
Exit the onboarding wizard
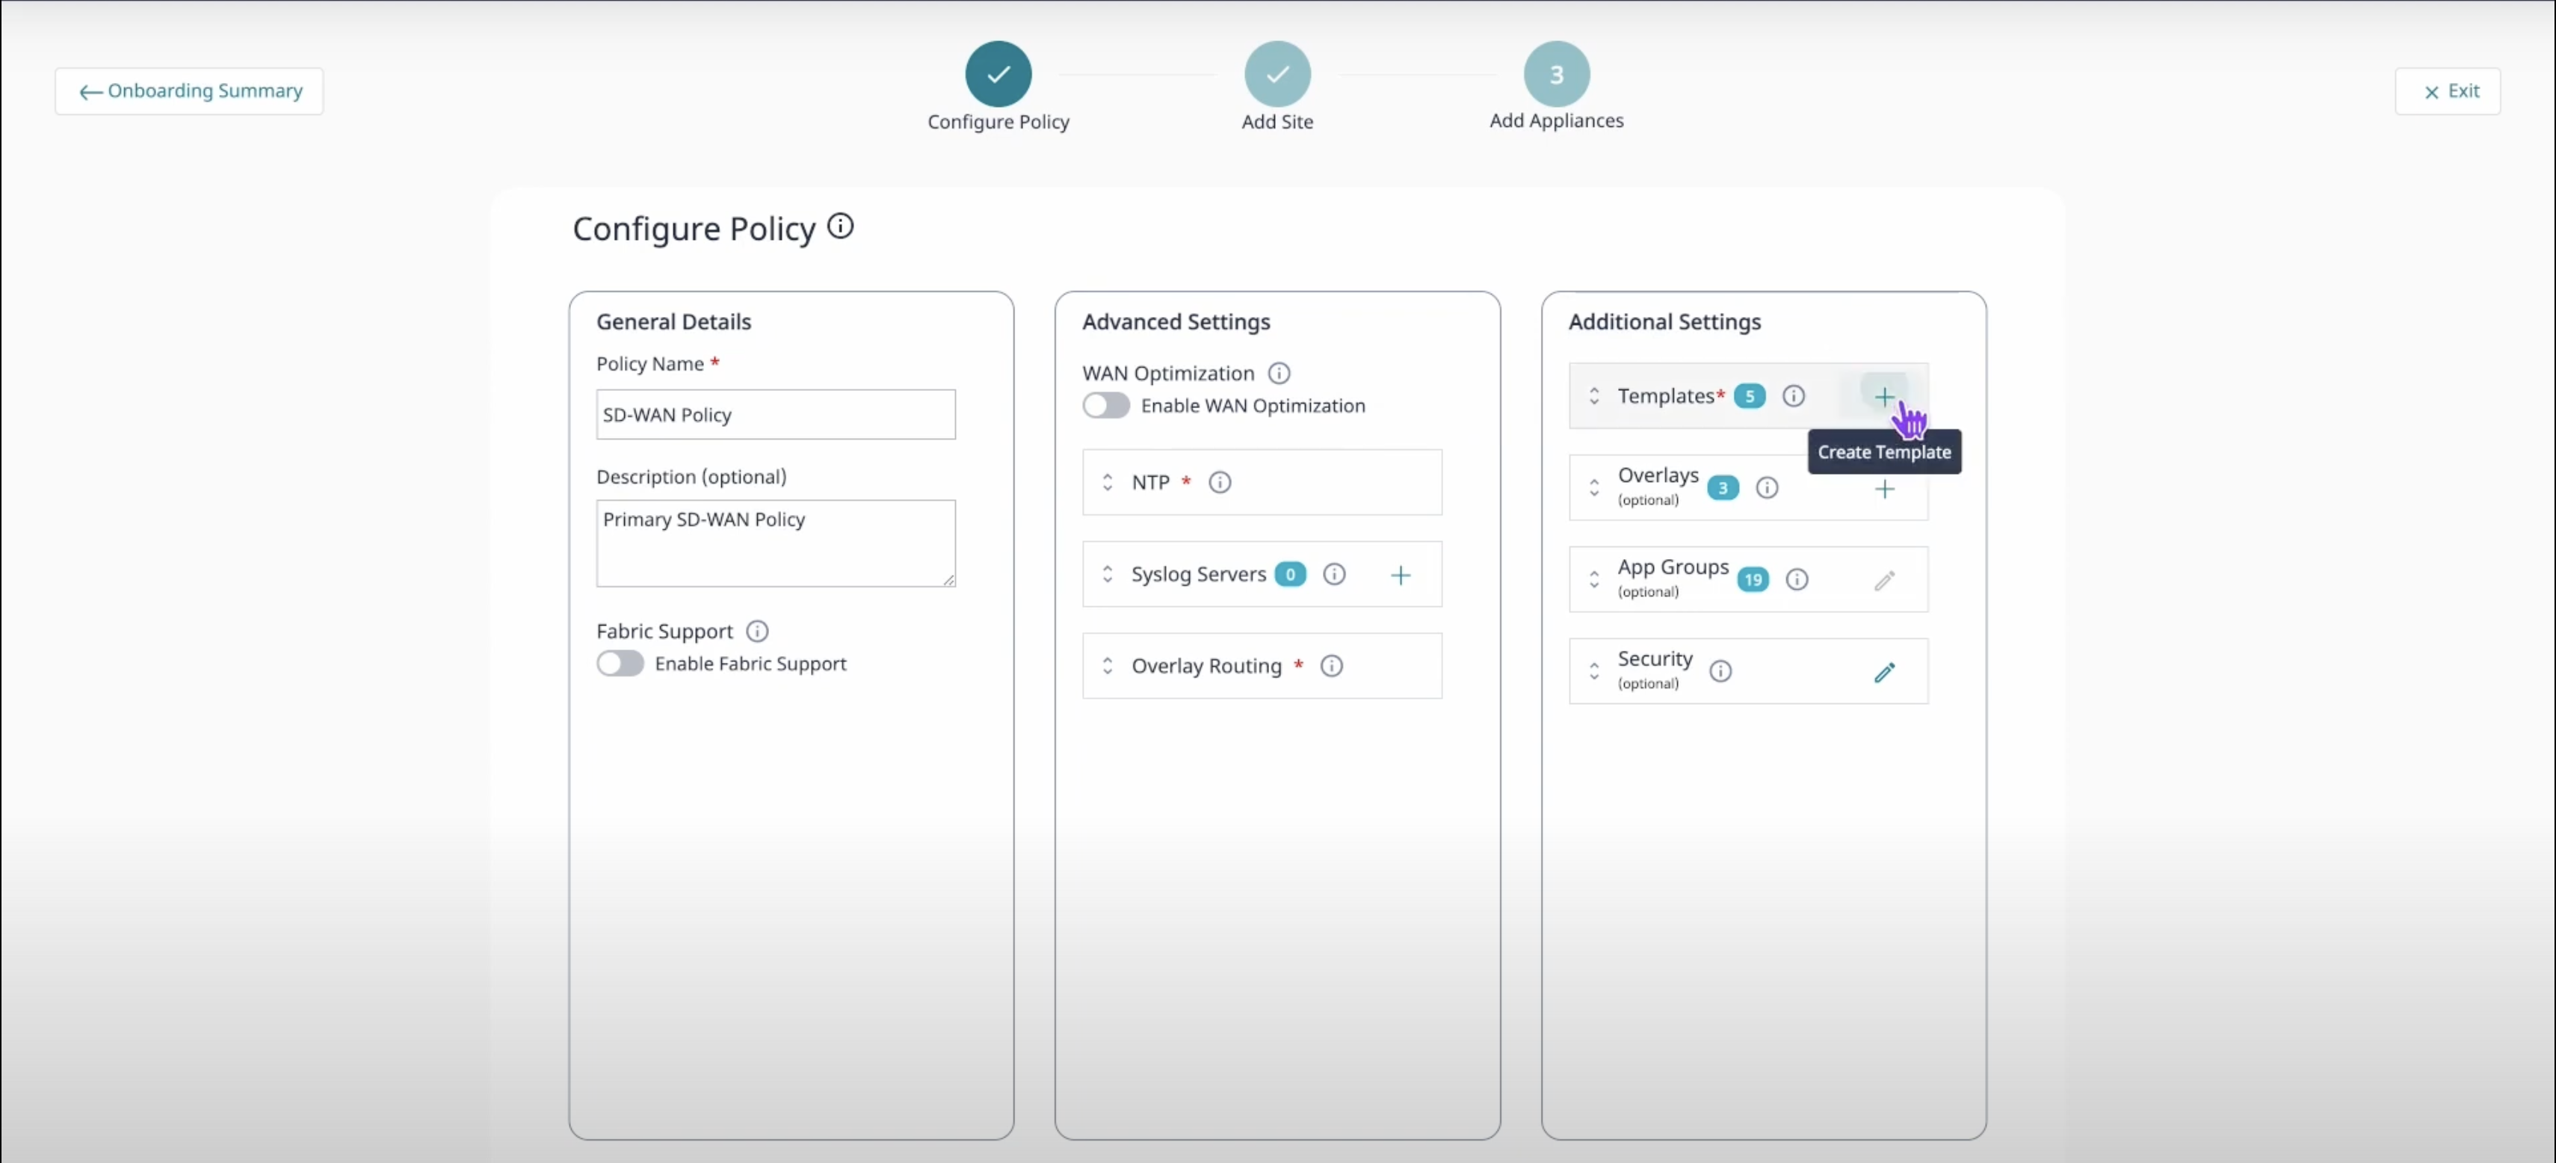point(2448,90)
